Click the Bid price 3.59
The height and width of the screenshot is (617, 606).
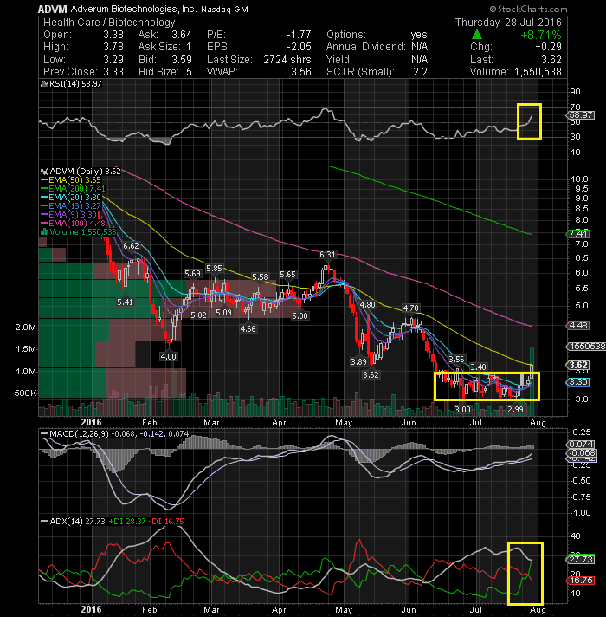(x=182, y=60)
